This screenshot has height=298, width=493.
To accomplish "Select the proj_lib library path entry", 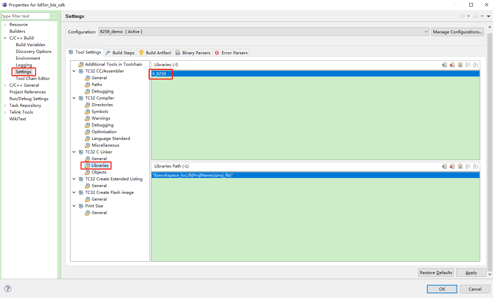I will 315,175.
